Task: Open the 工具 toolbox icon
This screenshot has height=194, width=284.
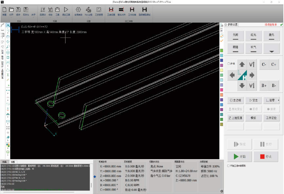Action: [57, 9]
